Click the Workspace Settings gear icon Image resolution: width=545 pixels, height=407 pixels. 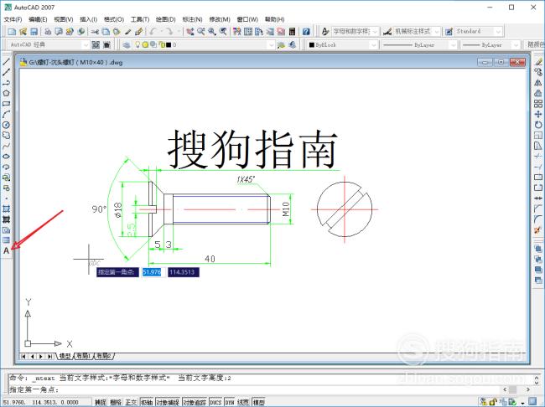[96, 44]
